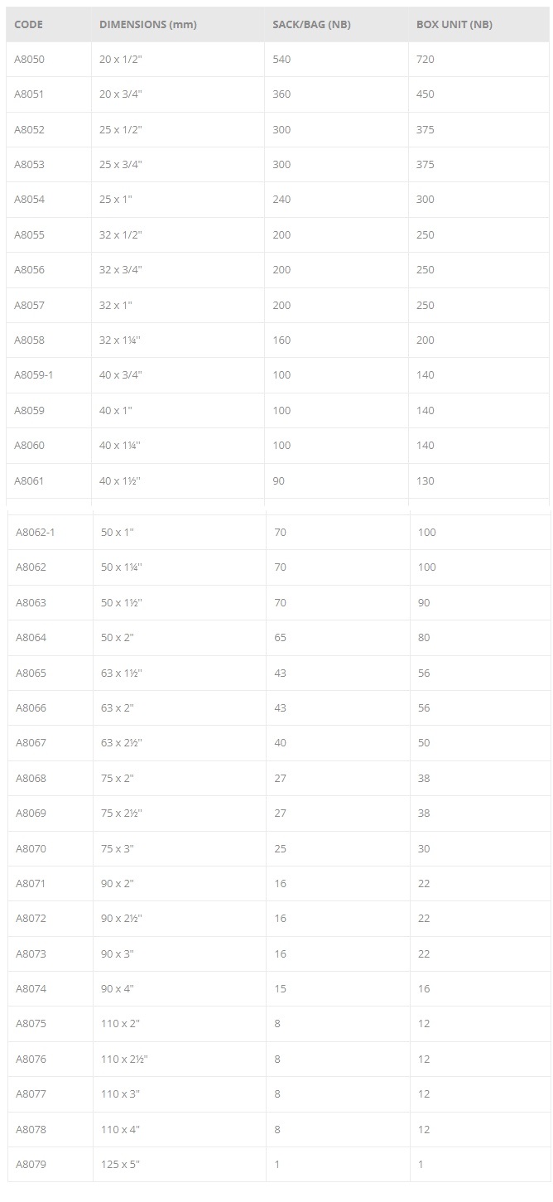Viewport: 553px width, 1202px height.
Task: Click sack quantity 65 in A8064 row
Action: click(280, 638)
